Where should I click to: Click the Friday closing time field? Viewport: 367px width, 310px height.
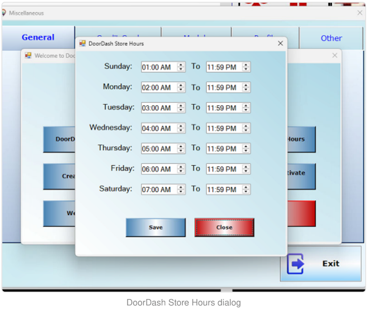point(228,169)
